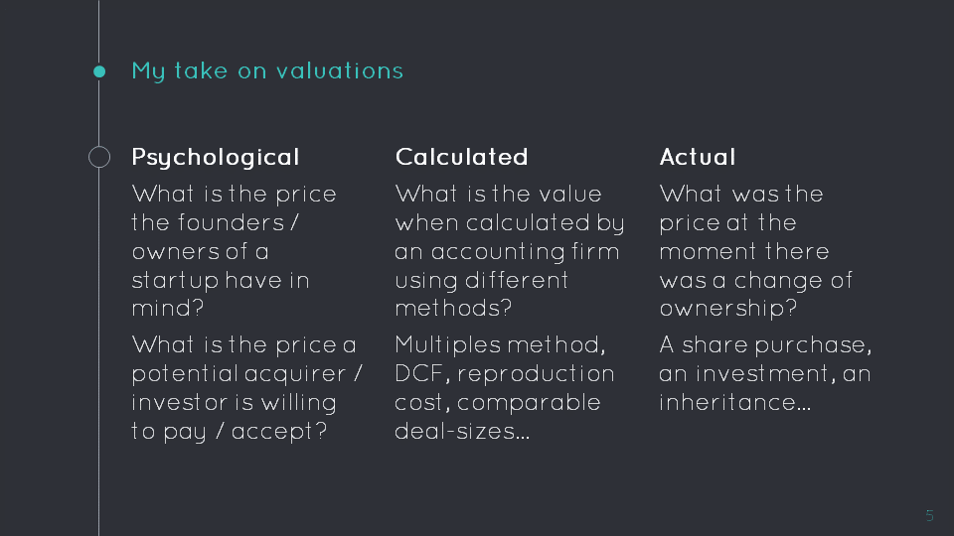Screen dimensions: 954x536
Task: Click the word 'DCF' in Calculated column
Action: click(x=418, y=374)
